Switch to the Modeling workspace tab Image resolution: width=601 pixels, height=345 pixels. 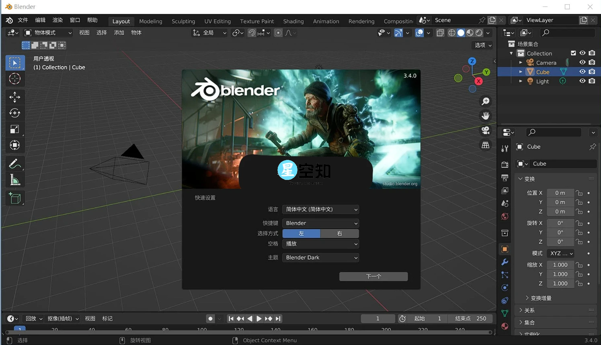pyautogui.click(x=151, y=21)
